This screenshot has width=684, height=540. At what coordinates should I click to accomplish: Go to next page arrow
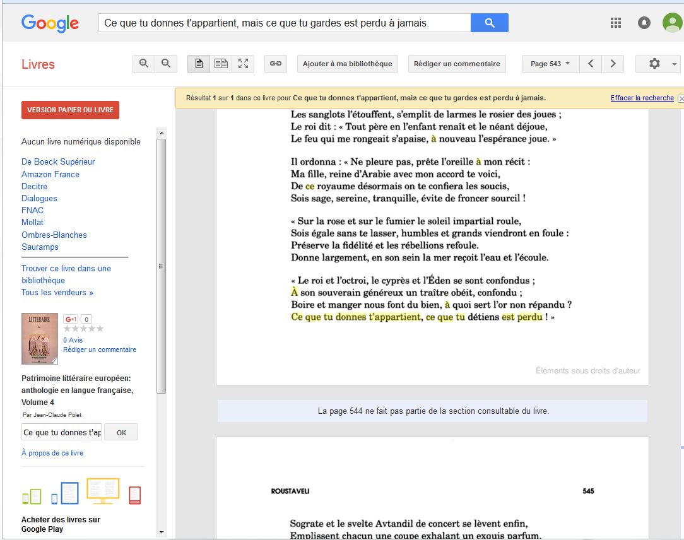tap(613, 64)
